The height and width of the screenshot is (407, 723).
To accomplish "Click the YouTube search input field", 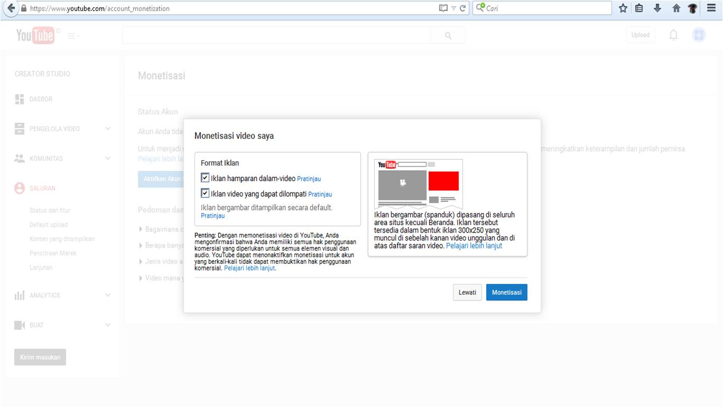I will point(276,35).
